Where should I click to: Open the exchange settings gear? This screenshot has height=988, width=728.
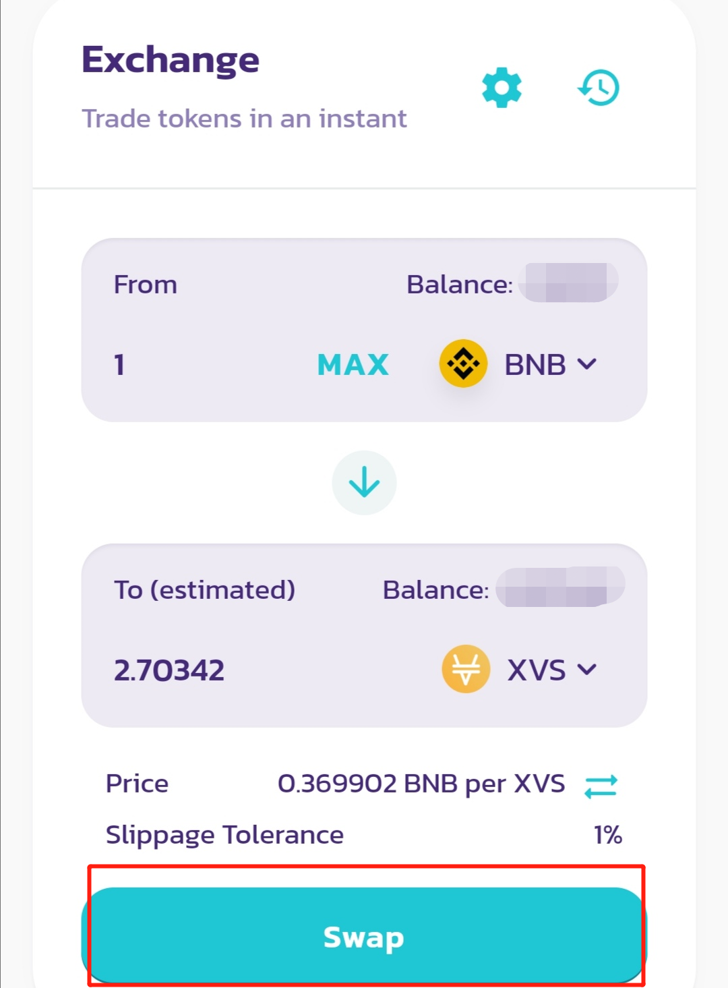coord(502,88)
